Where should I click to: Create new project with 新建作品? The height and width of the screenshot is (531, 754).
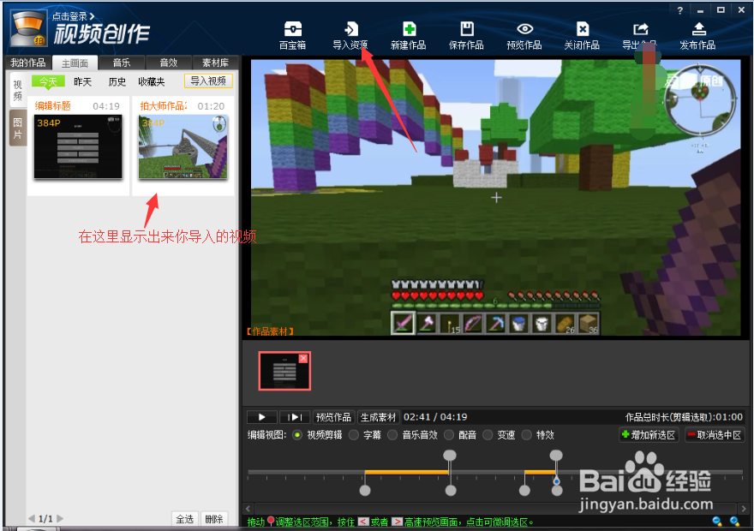tap(408, 36)
